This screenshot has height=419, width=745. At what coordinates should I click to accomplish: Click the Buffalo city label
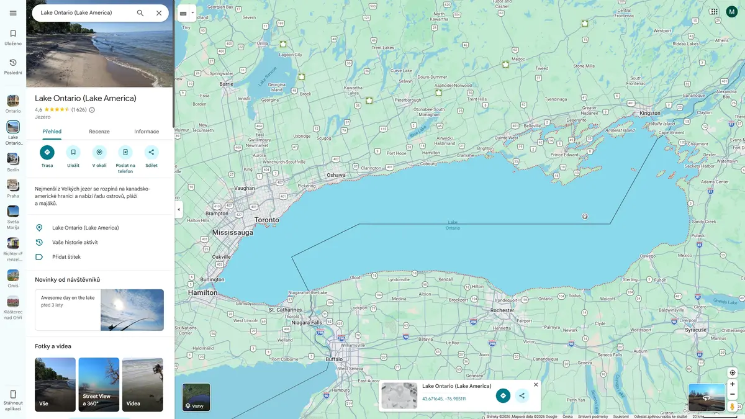coord(335,359)
